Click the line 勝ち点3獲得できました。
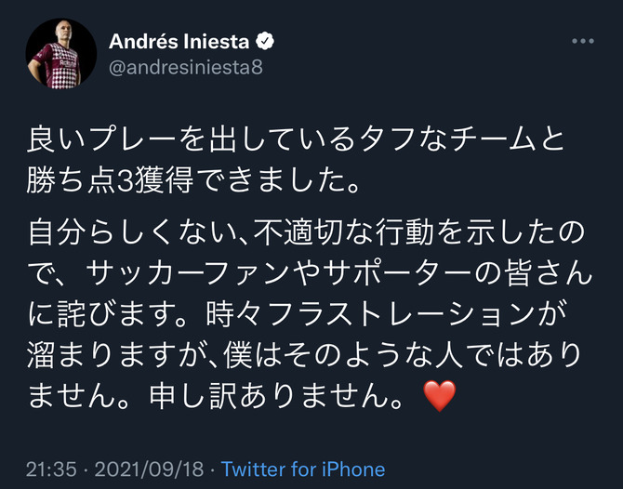This screenshot has height=489, width=623. 193,180
